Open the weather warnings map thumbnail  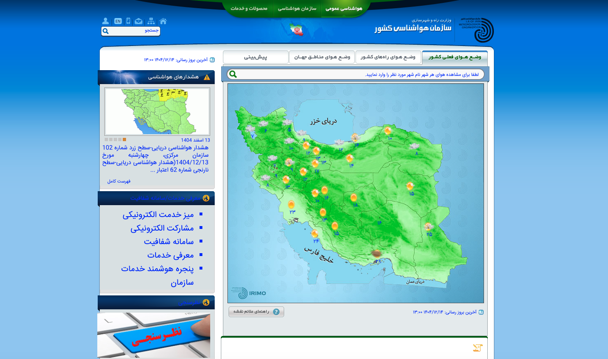pyautogui.click(x=157, y=112)
